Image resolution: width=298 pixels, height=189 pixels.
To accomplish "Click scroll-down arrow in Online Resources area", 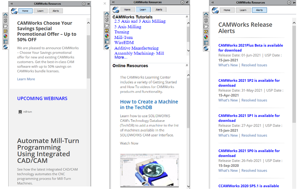I will pyautogui.click(x=188, y=186).
